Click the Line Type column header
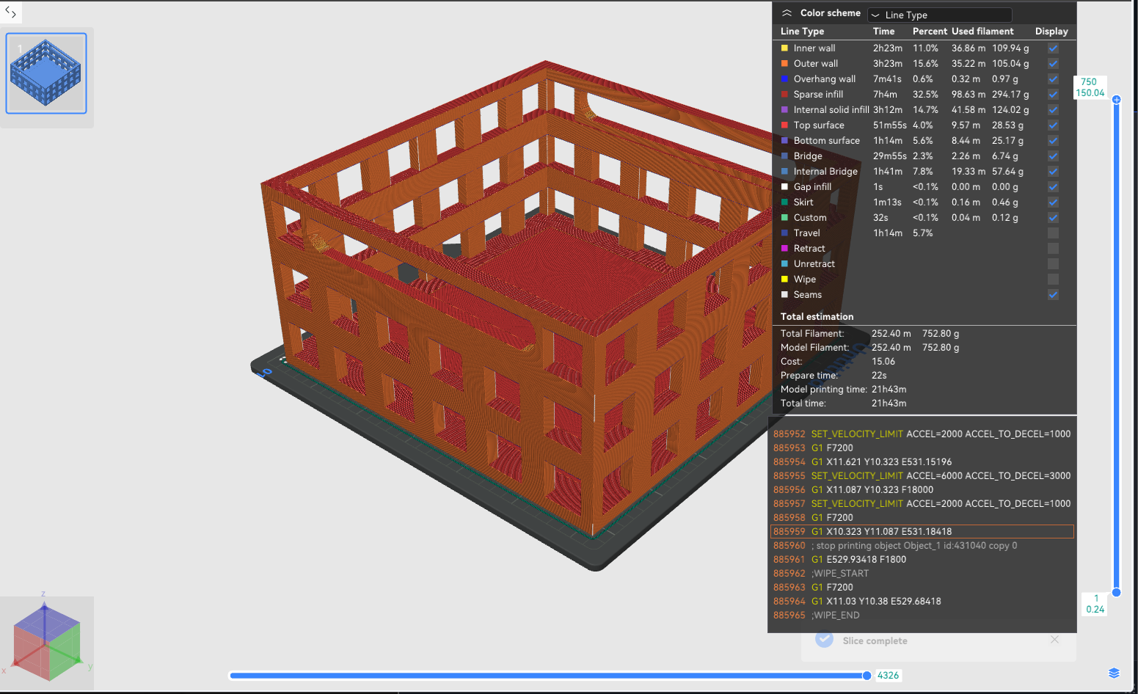This screenshot has height=694, width=1138. (x=802, y=32)
